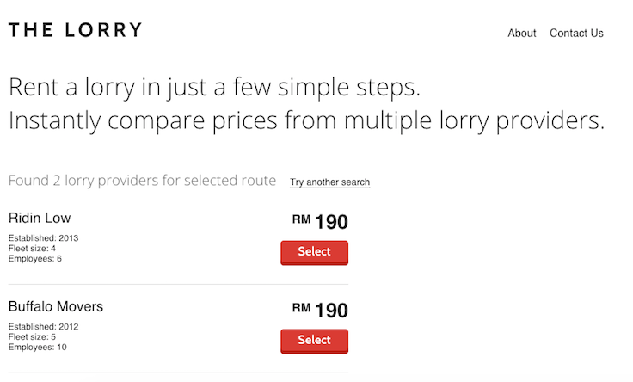The height and width of the screenshot is (382, 633).
Task: Click the Fleet size: 5 detail
Action: 32,336
